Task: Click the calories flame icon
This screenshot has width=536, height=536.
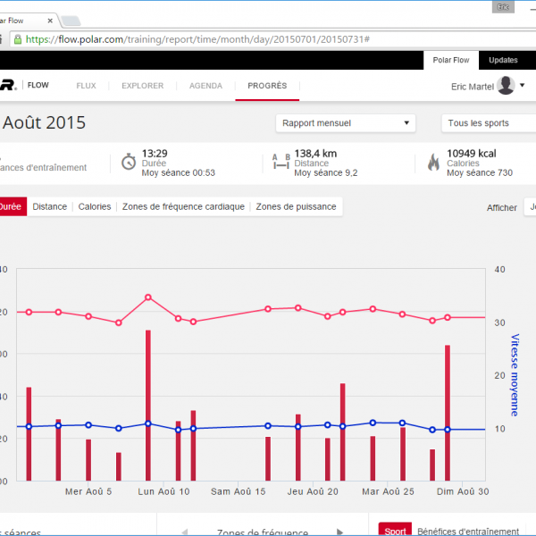Action: 433,162
